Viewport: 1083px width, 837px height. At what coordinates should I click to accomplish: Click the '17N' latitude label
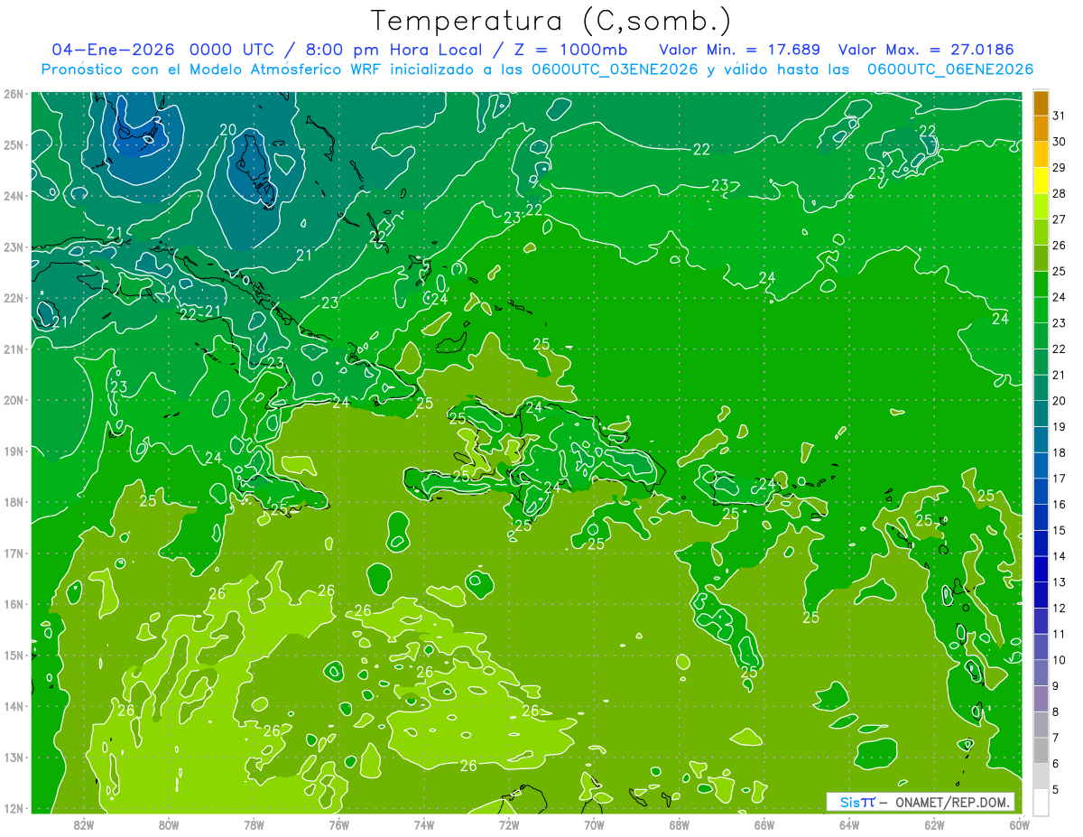pyautogui.click(x=13, y=553)
